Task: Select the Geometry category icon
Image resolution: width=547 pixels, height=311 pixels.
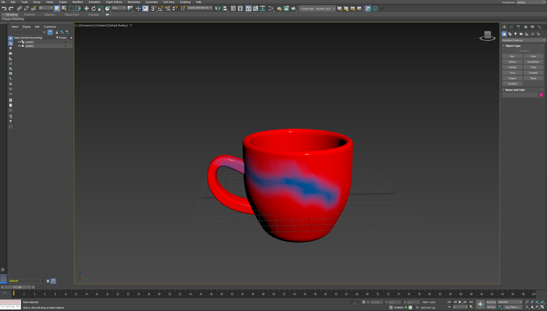Action: (x=504, y=34)
